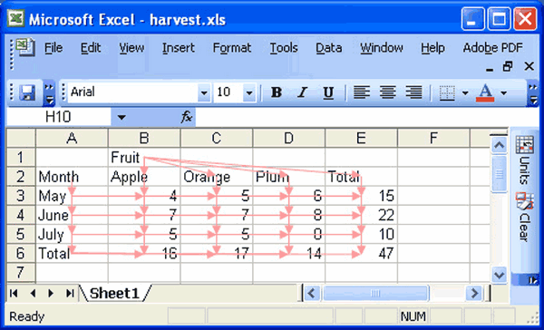Viewport: 544px width, 330px height.
Task: Click the horizontal scrollbar left arrow
Action: click(x=312, y=294)
